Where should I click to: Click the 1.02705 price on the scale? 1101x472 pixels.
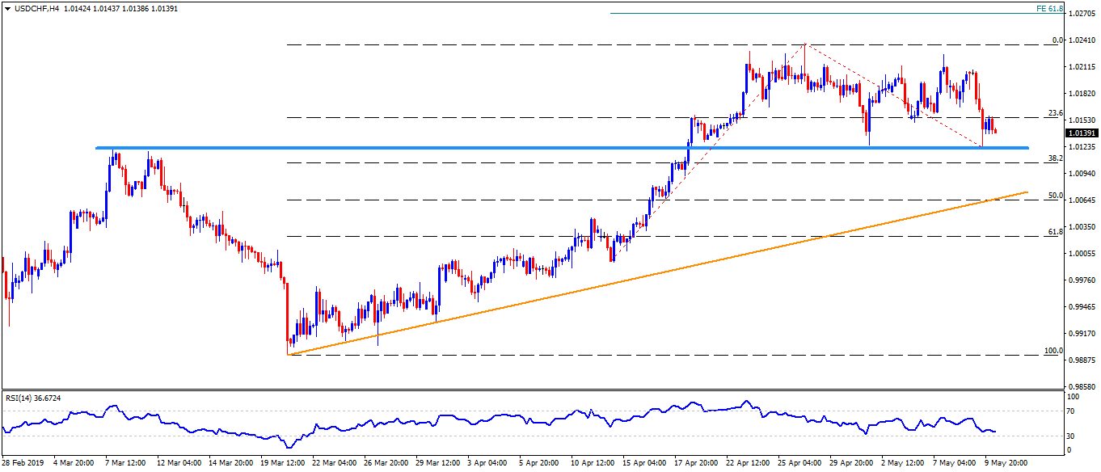click(1082, 14)
